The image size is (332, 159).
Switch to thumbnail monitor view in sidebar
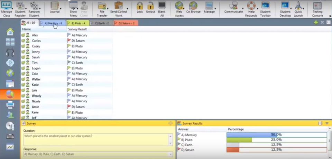[x=10, y=42]
